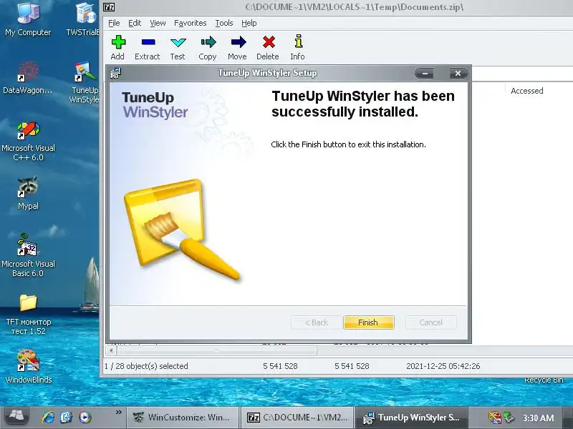Open the 7-Zip File menu

[114, 23]
